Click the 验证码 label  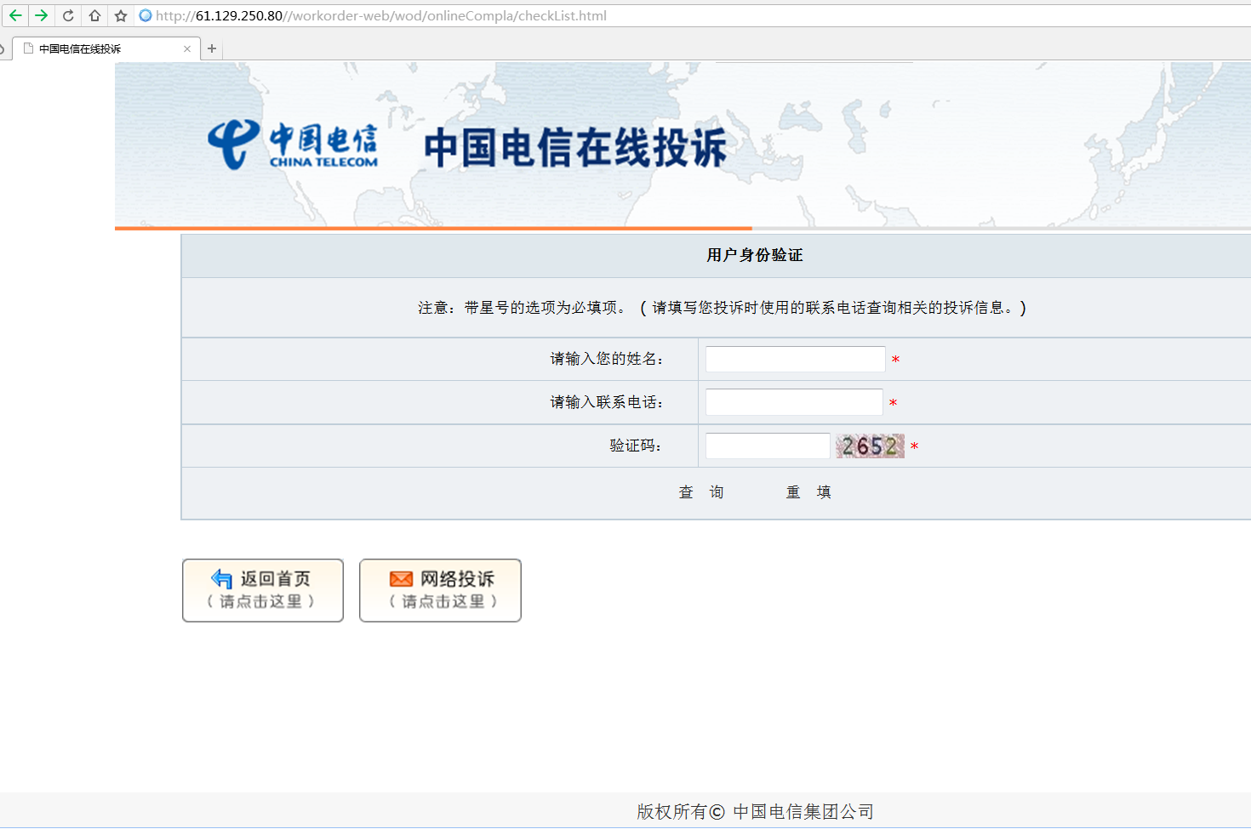[x=636, y=446]
